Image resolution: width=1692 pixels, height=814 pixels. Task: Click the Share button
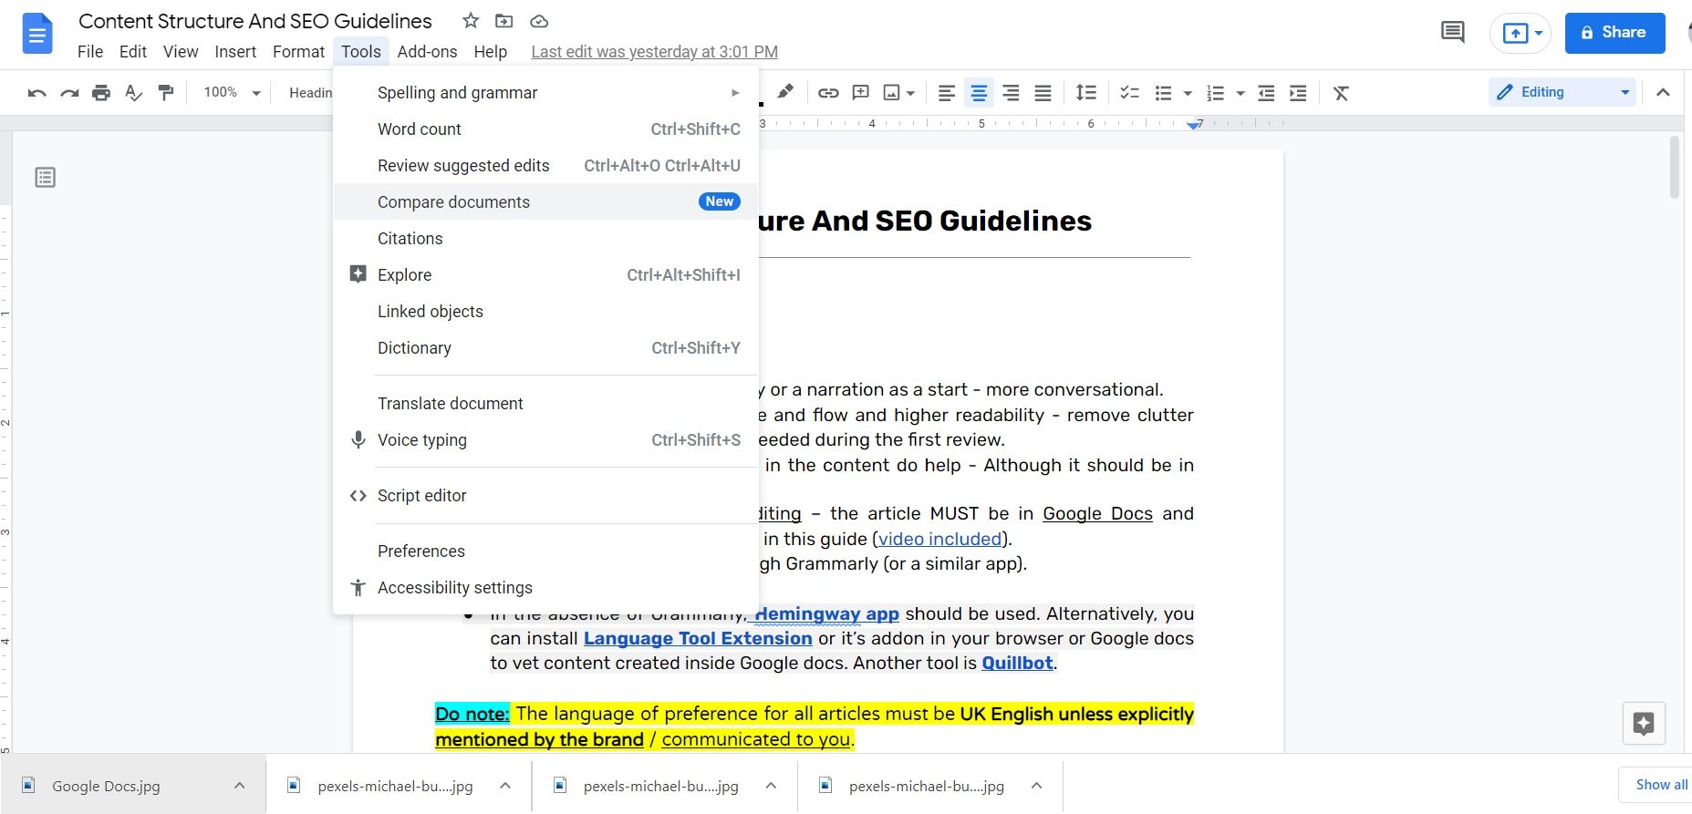coord(1614,33)
